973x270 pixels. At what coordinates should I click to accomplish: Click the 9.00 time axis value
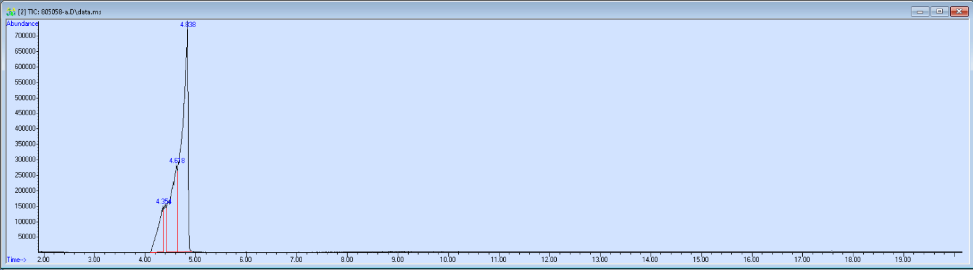397,260
